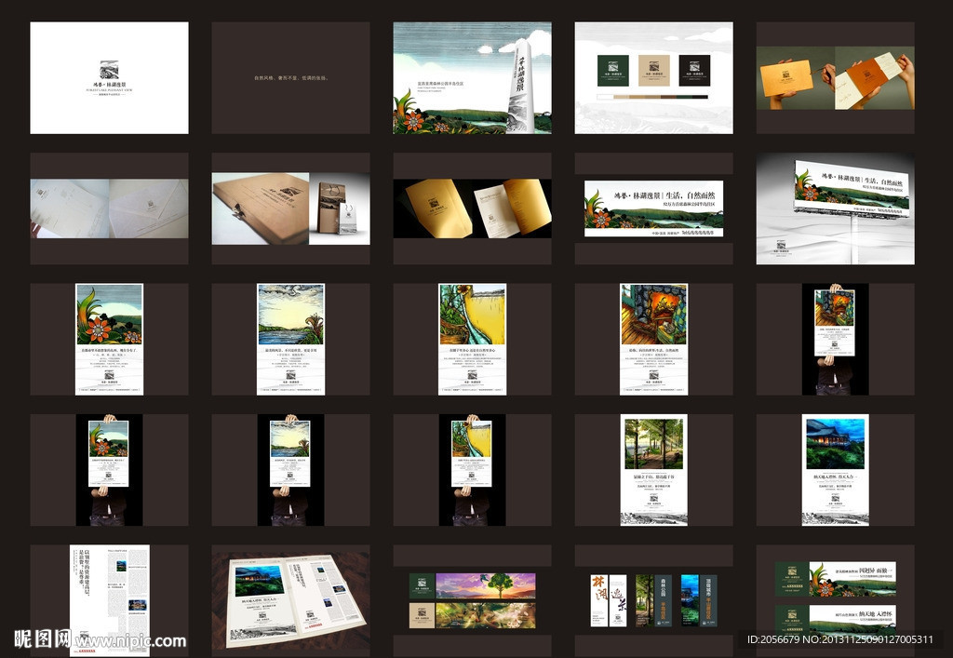Open the roadside billboard mockup
953x658 pixels.
[835, 207]
